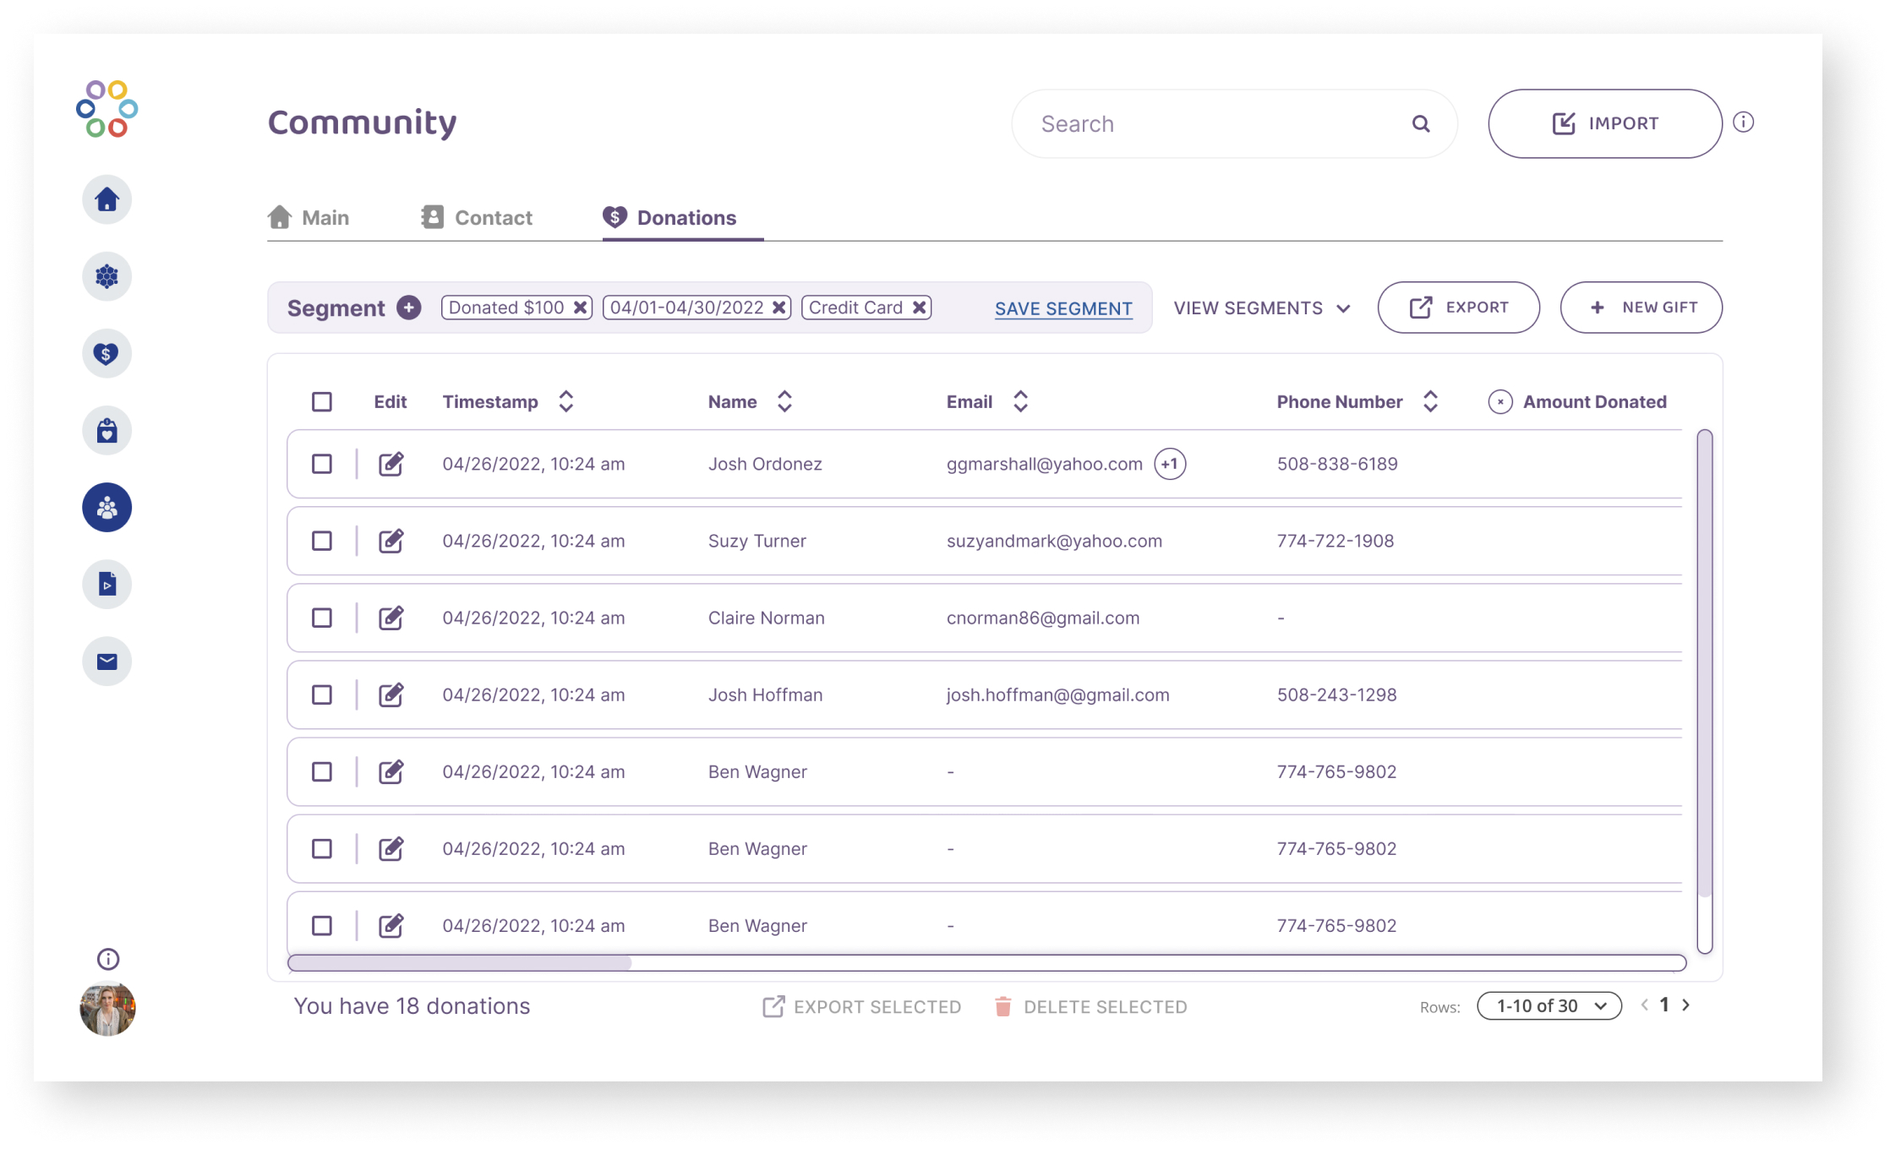The height and width of the screenshot is (1149, 1890).
Task: Check the Claire Norman row checkbox
Action: pos(321,616)
